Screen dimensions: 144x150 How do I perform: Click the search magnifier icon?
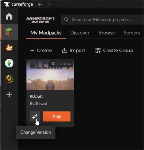coord(67,19)
